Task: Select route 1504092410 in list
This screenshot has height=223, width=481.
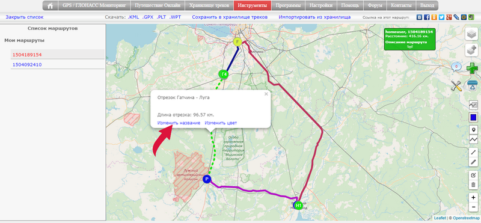Action: click(x=27, y=65)
